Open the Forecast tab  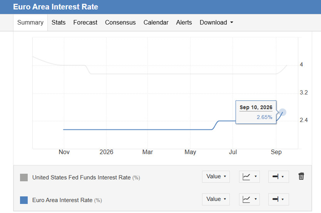point(85,23)
